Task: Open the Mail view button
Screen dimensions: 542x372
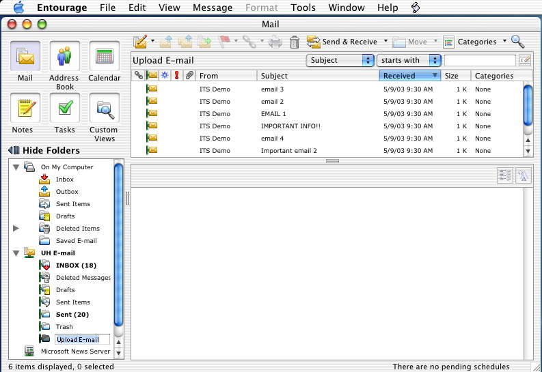Action: click(25, 56)
